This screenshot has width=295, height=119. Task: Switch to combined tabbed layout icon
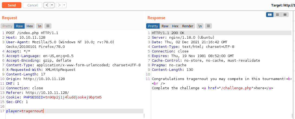pos(285,15)
